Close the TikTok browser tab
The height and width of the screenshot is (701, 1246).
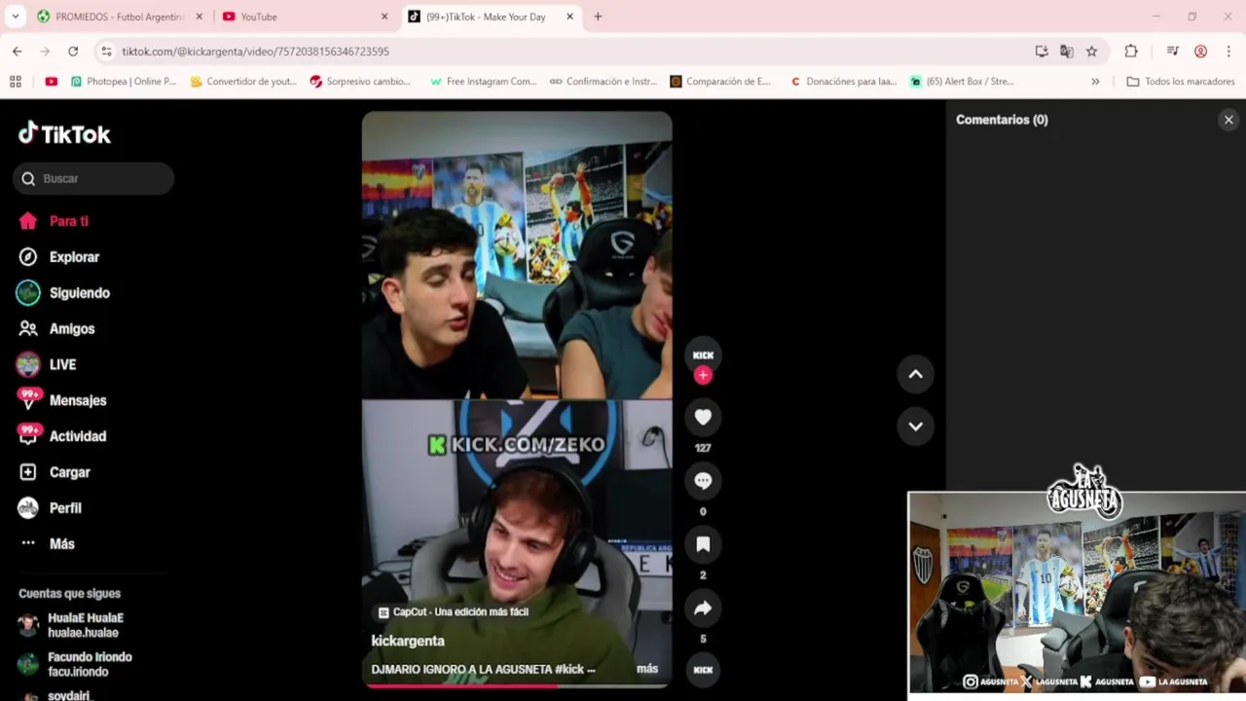(569, 17)
